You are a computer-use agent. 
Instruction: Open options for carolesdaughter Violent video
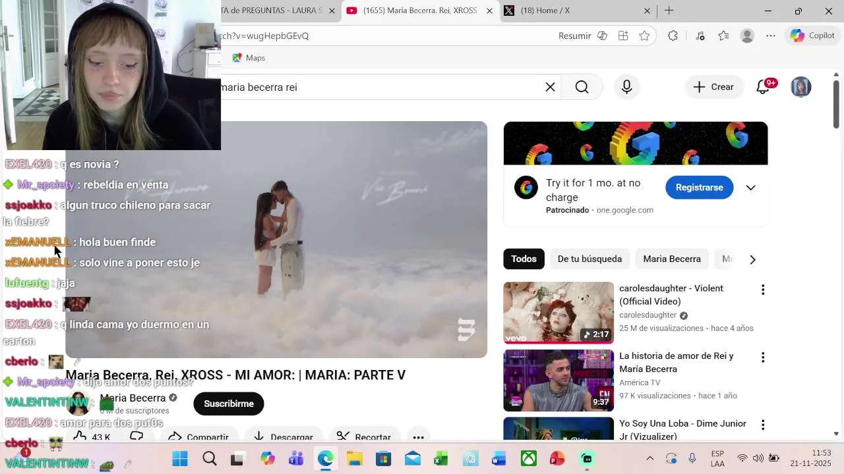click(763, 290)
